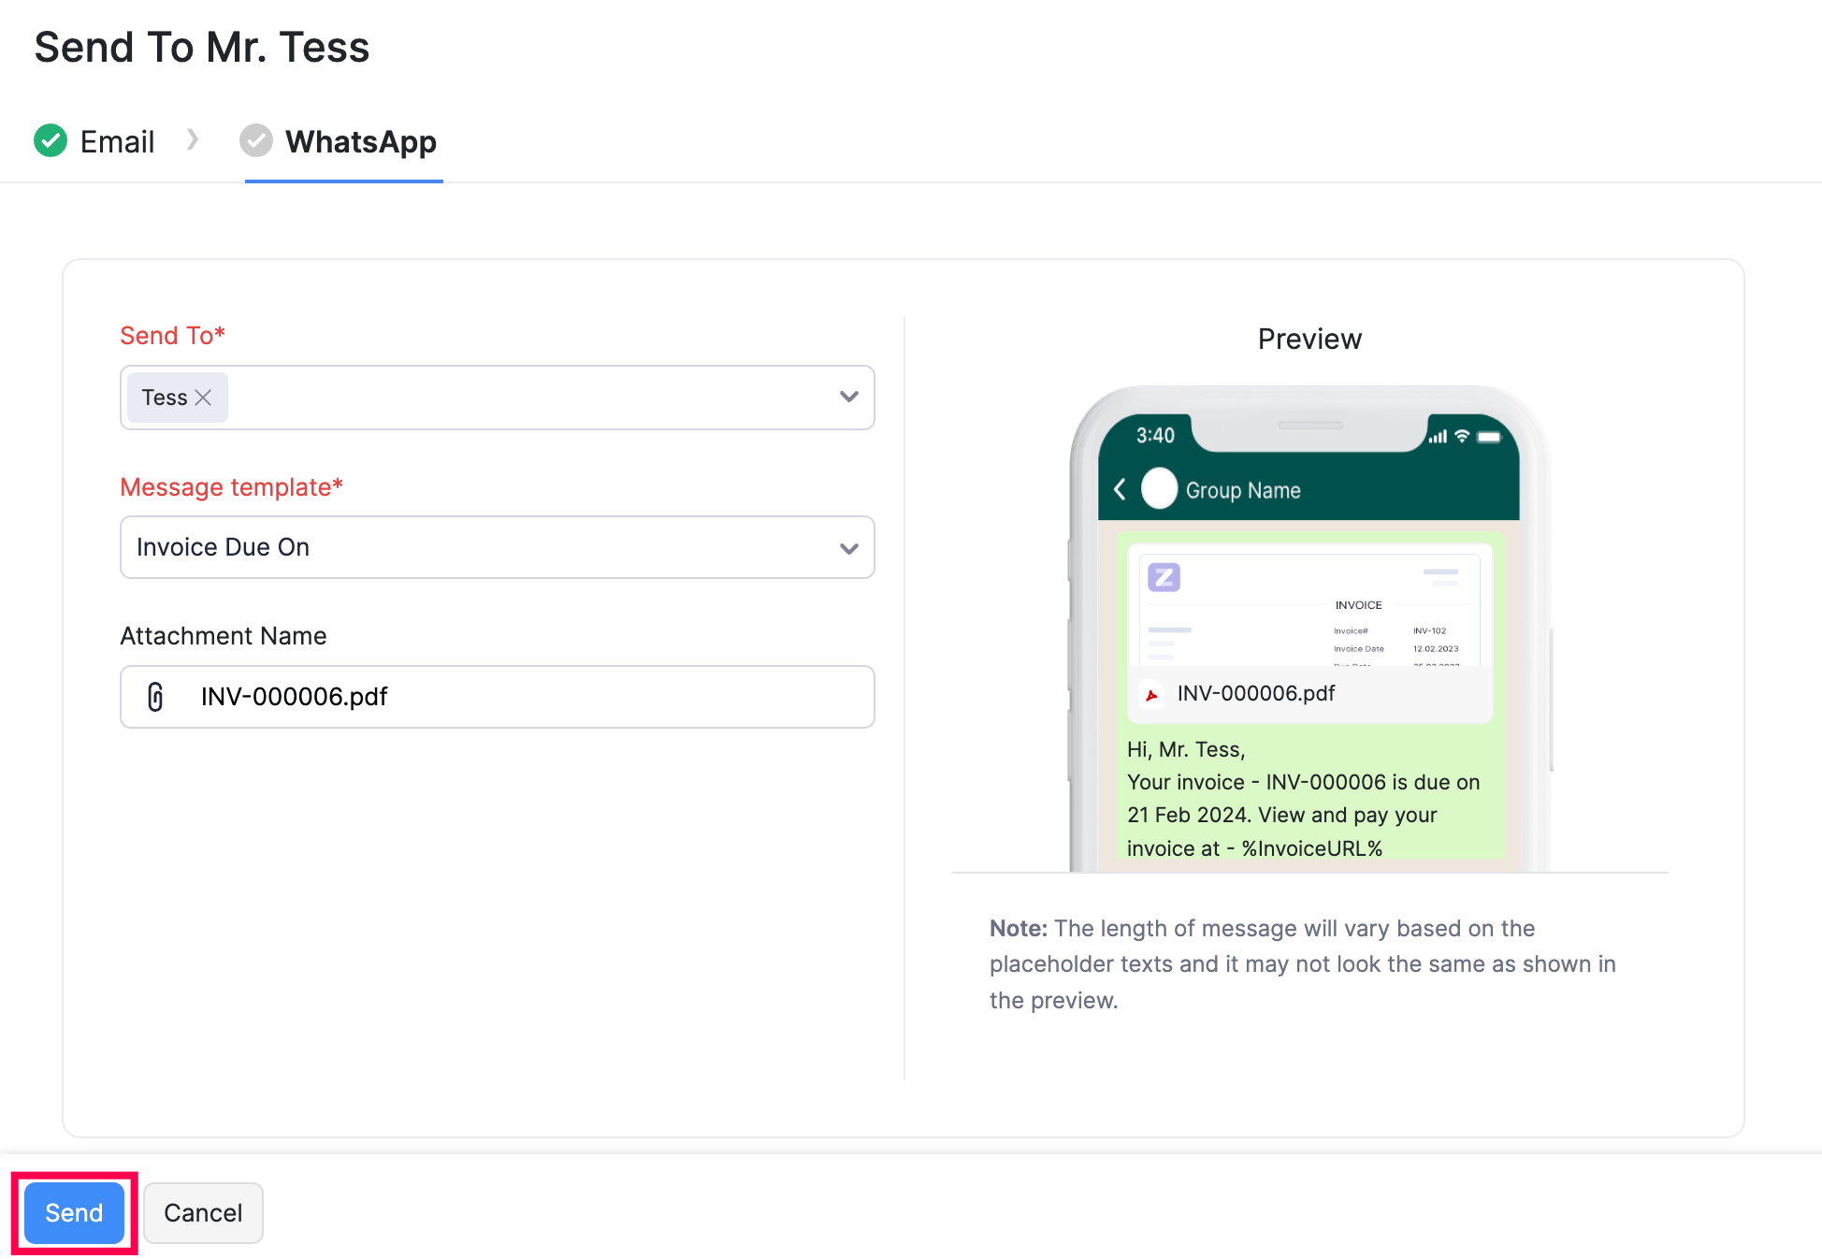Click the Group Name avatar circle in preview
The width and height of the screenshot is (1822, 1259).
coord(1159,487)
